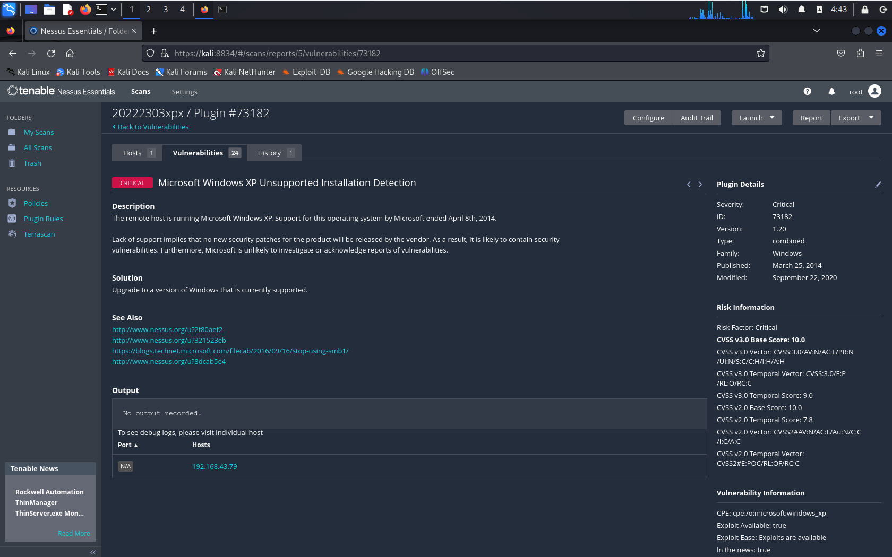
Task: Open the Kali Tools bookmark
Action: click(78, 72)
